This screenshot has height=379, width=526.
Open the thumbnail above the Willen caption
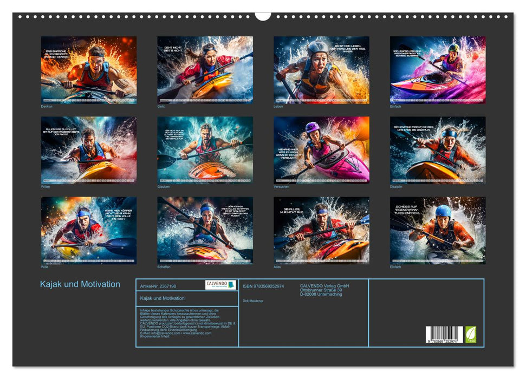tap(88, 150)
